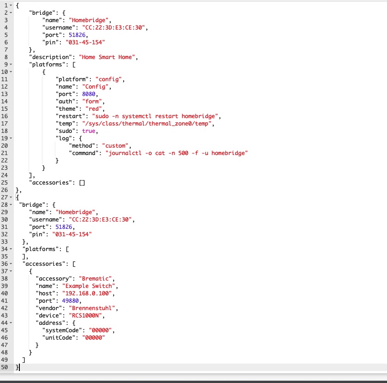Fold the empty platforms array at line 34

pyautogui.click(x=11, y=249)
